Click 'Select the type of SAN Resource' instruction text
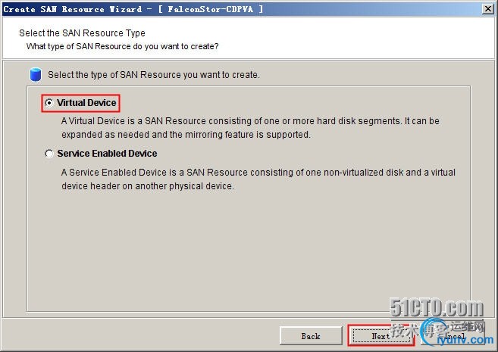Viewport: 498px width, 352px height. [x=154, y=75]
